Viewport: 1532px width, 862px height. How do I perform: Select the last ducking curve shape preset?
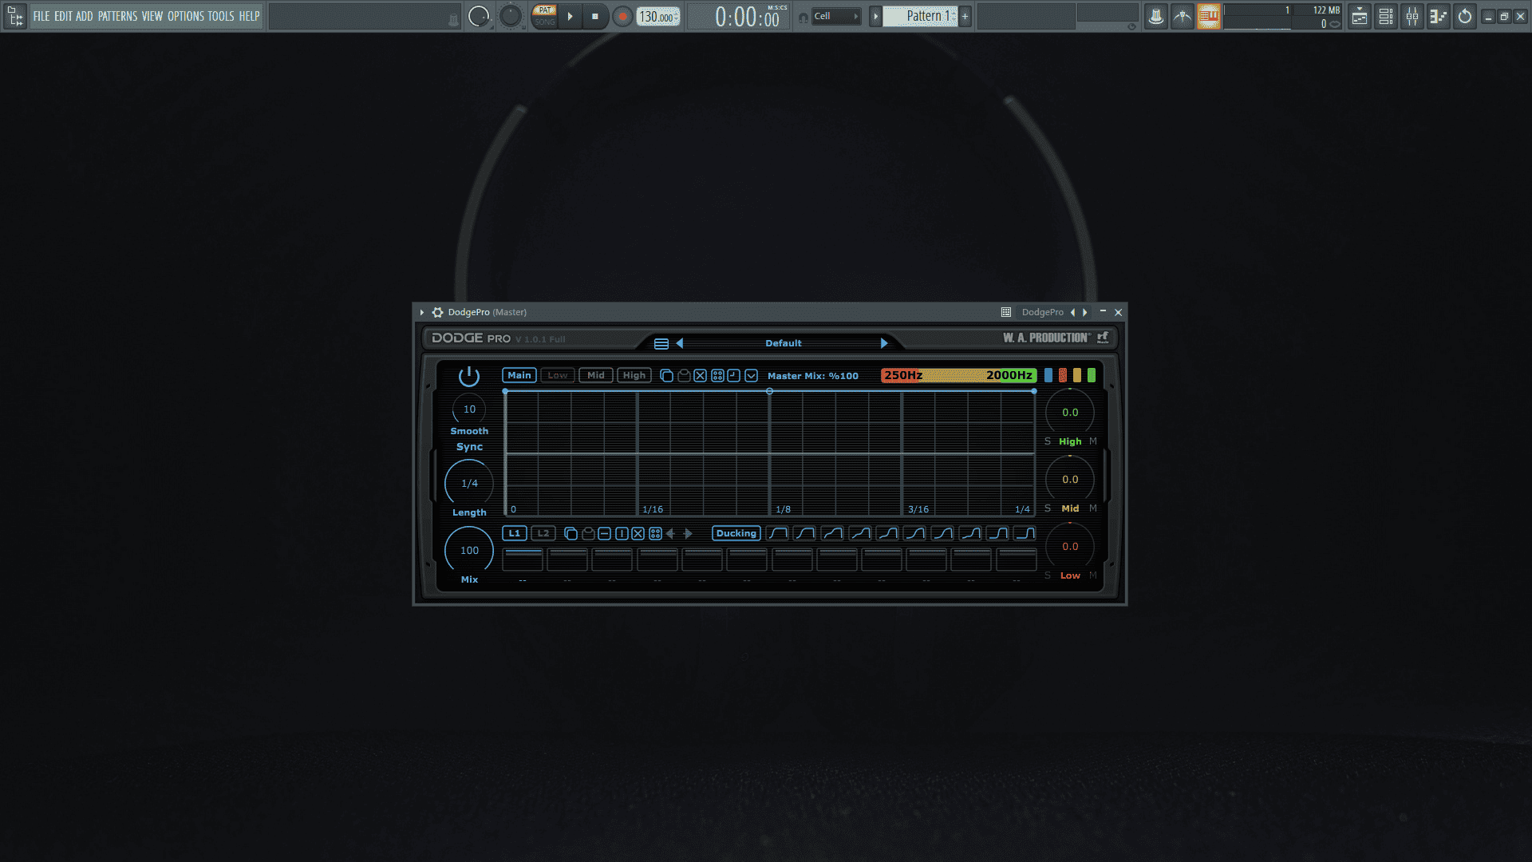1025,533
